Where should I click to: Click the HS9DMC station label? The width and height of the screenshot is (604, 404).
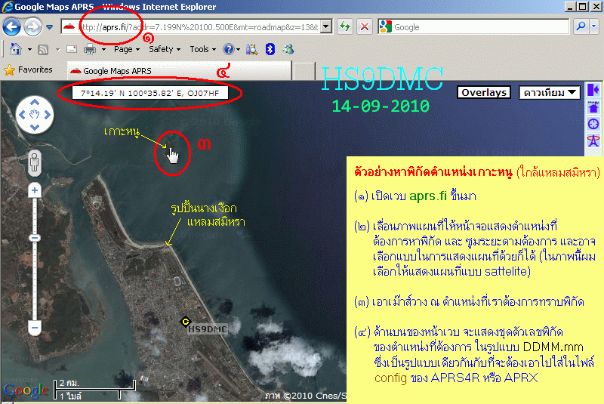(207, 329)
